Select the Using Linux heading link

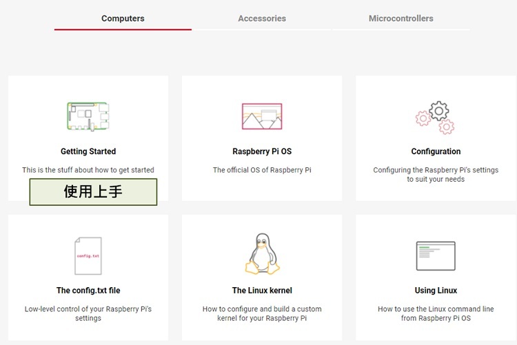(x=436, y=291)
